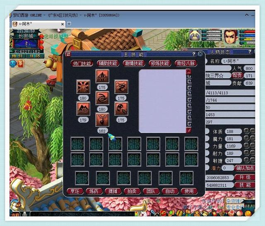Switch to 奇经八脉 tab

tap(186, 63)
